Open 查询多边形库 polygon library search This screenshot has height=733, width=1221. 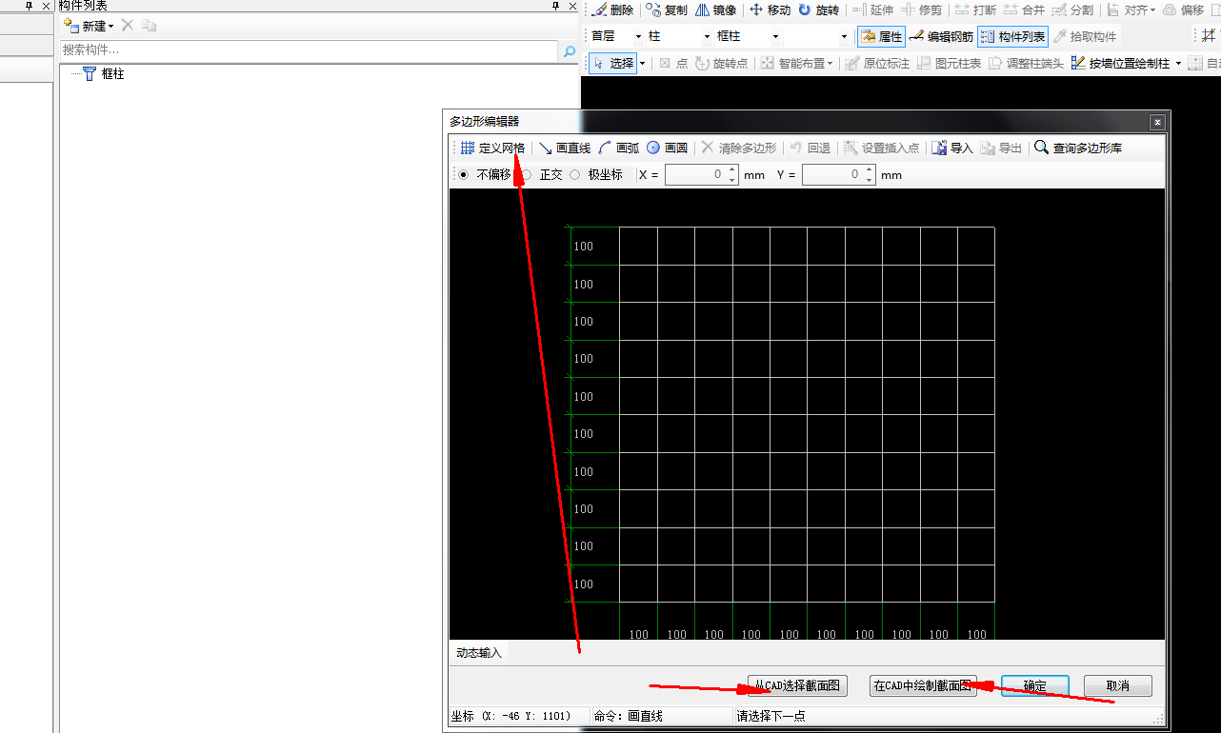(1078, 149)
